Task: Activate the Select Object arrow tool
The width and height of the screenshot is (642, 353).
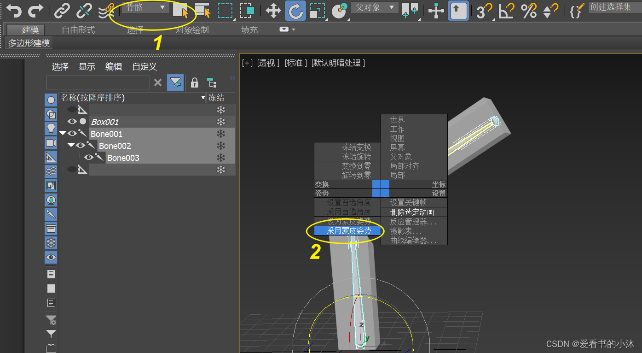Action: 180,10
